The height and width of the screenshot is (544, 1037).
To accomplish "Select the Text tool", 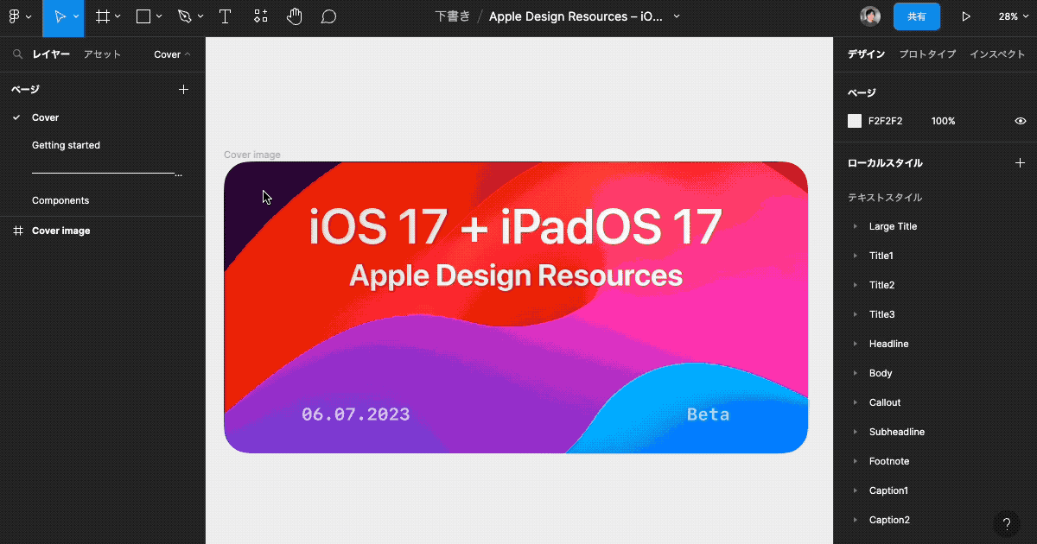I will coord(225,16).
